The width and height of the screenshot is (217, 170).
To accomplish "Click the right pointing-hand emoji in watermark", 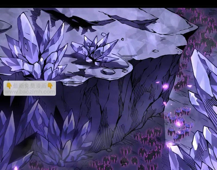I will point(50,86).
